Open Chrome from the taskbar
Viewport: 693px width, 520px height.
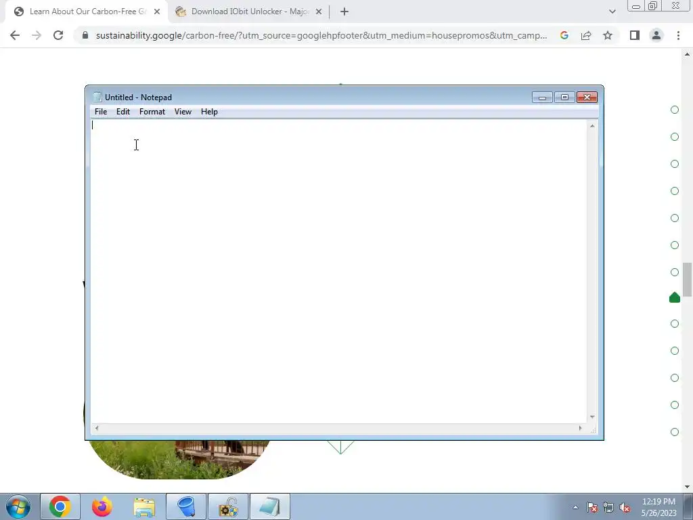coord(60,506)
